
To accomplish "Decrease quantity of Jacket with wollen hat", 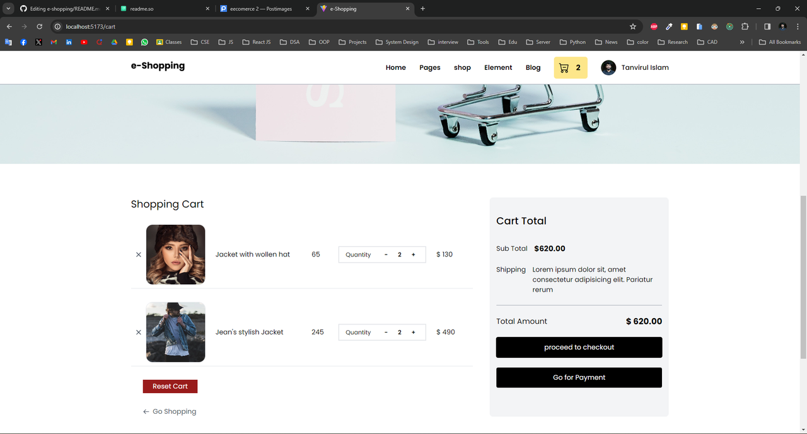I will [x=386, y=254].
